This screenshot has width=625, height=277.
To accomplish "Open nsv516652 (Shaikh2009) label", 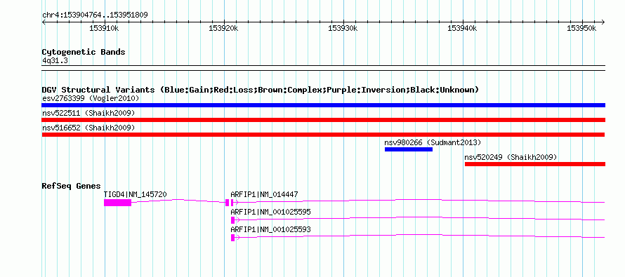I will click(x=88, y=128).
